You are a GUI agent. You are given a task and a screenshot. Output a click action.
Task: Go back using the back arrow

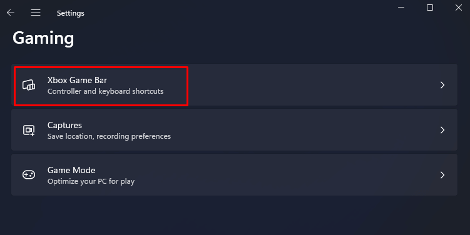11,12
